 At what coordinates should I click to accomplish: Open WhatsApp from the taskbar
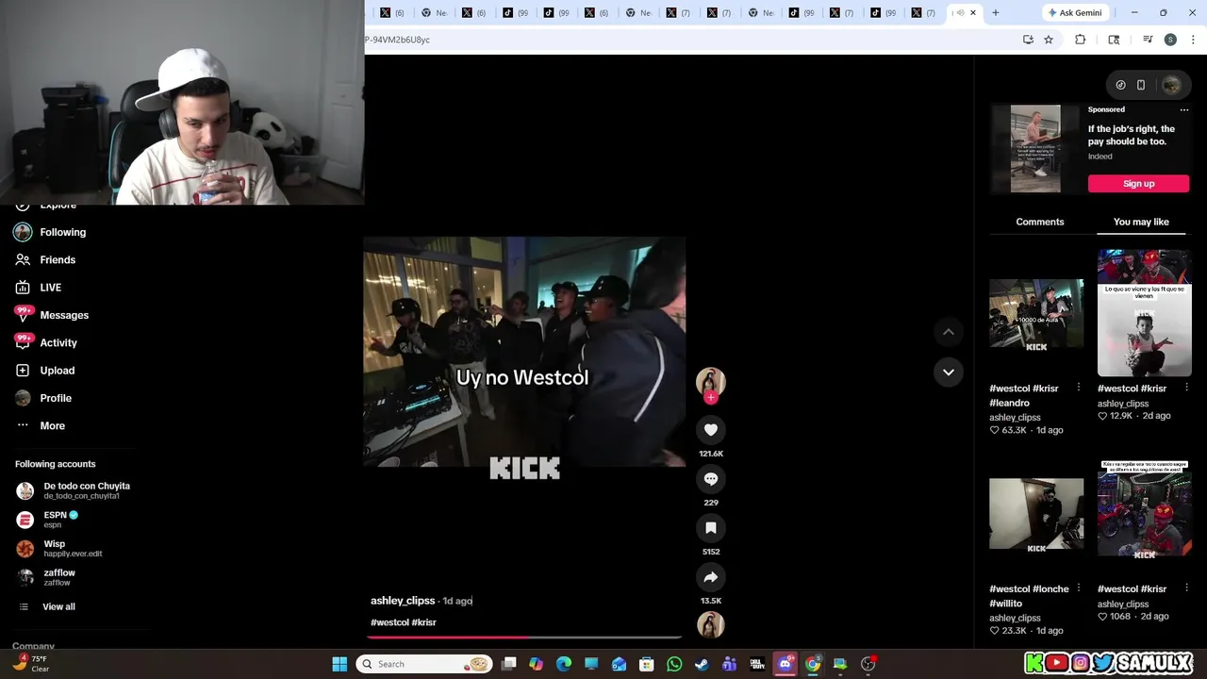pos(674,664)
